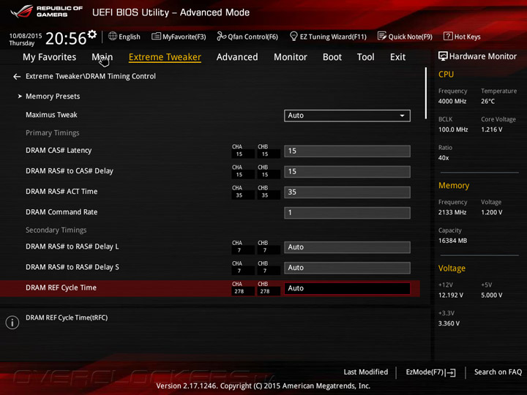Go to the Advanced tab

[237, 57]
